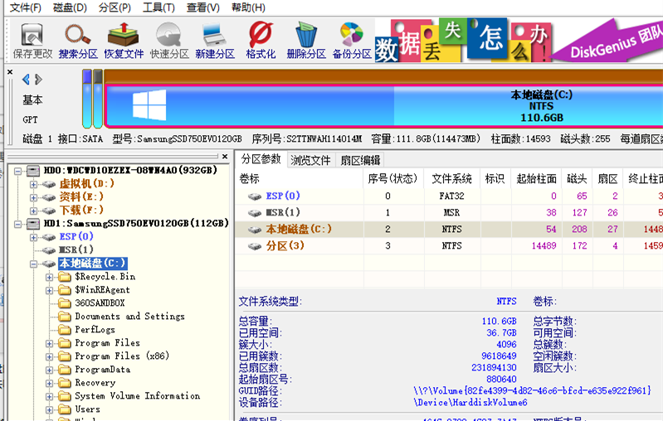Open the Recover Files (恢复文件) tool
Screen dimensions: 663x421
pos(124,41)
